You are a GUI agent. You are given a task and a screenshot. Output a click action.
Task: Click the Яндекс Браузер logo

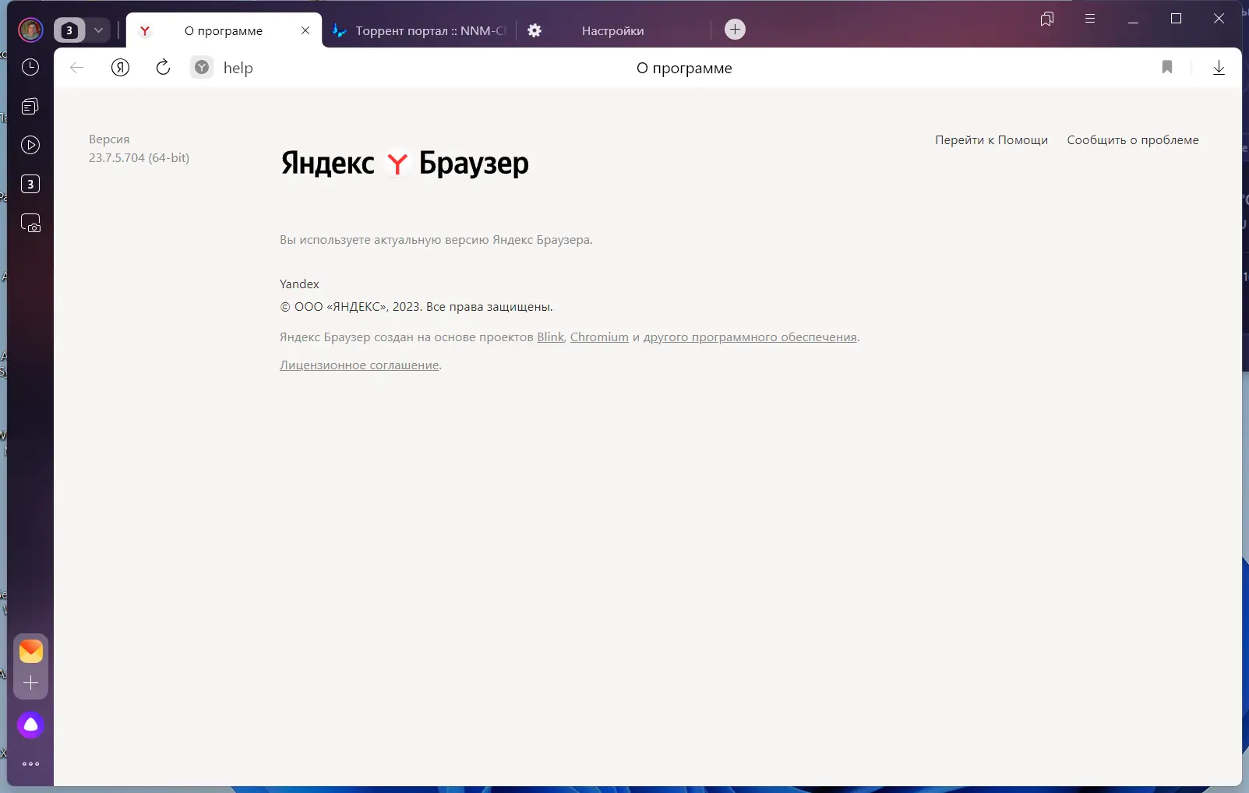pyautogui.click(x=404, y=163)
